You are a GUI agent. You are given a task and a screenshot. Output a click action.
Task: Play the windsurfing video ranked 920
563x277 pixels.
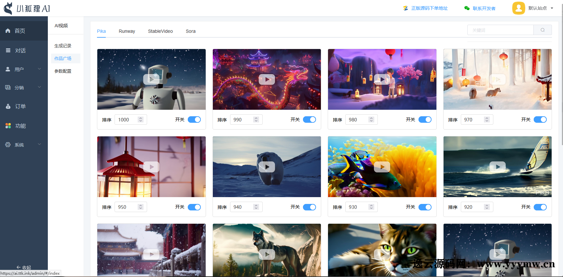coord(498,167)
